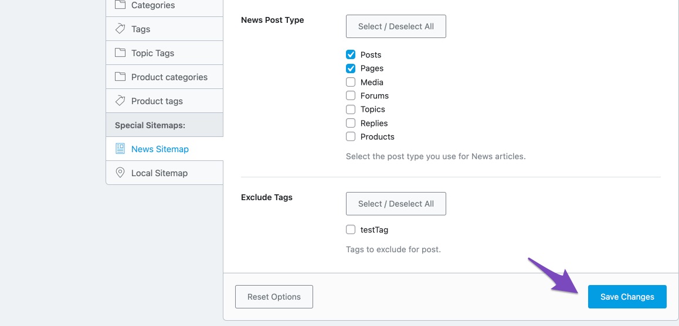This screenshot has height=326, width=679.
Task: Switch to the Local Sitemap tab
Action: click(x=159, y=173)
